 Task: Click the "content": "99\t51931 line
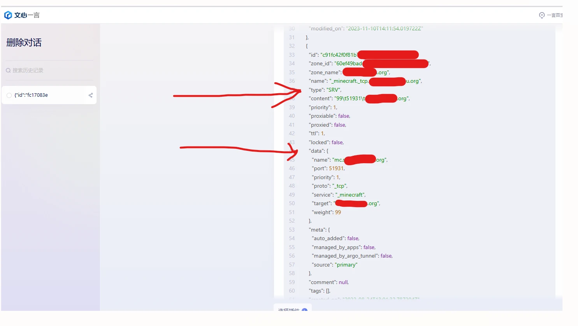(359, 98)
